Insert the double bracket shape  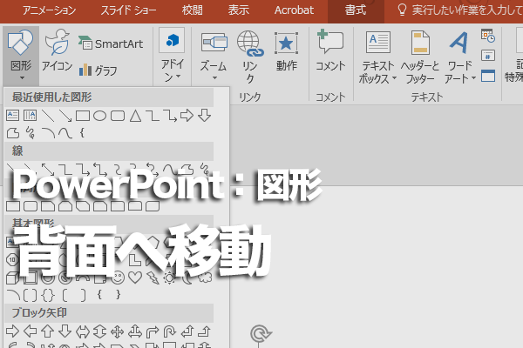(30, 295)
